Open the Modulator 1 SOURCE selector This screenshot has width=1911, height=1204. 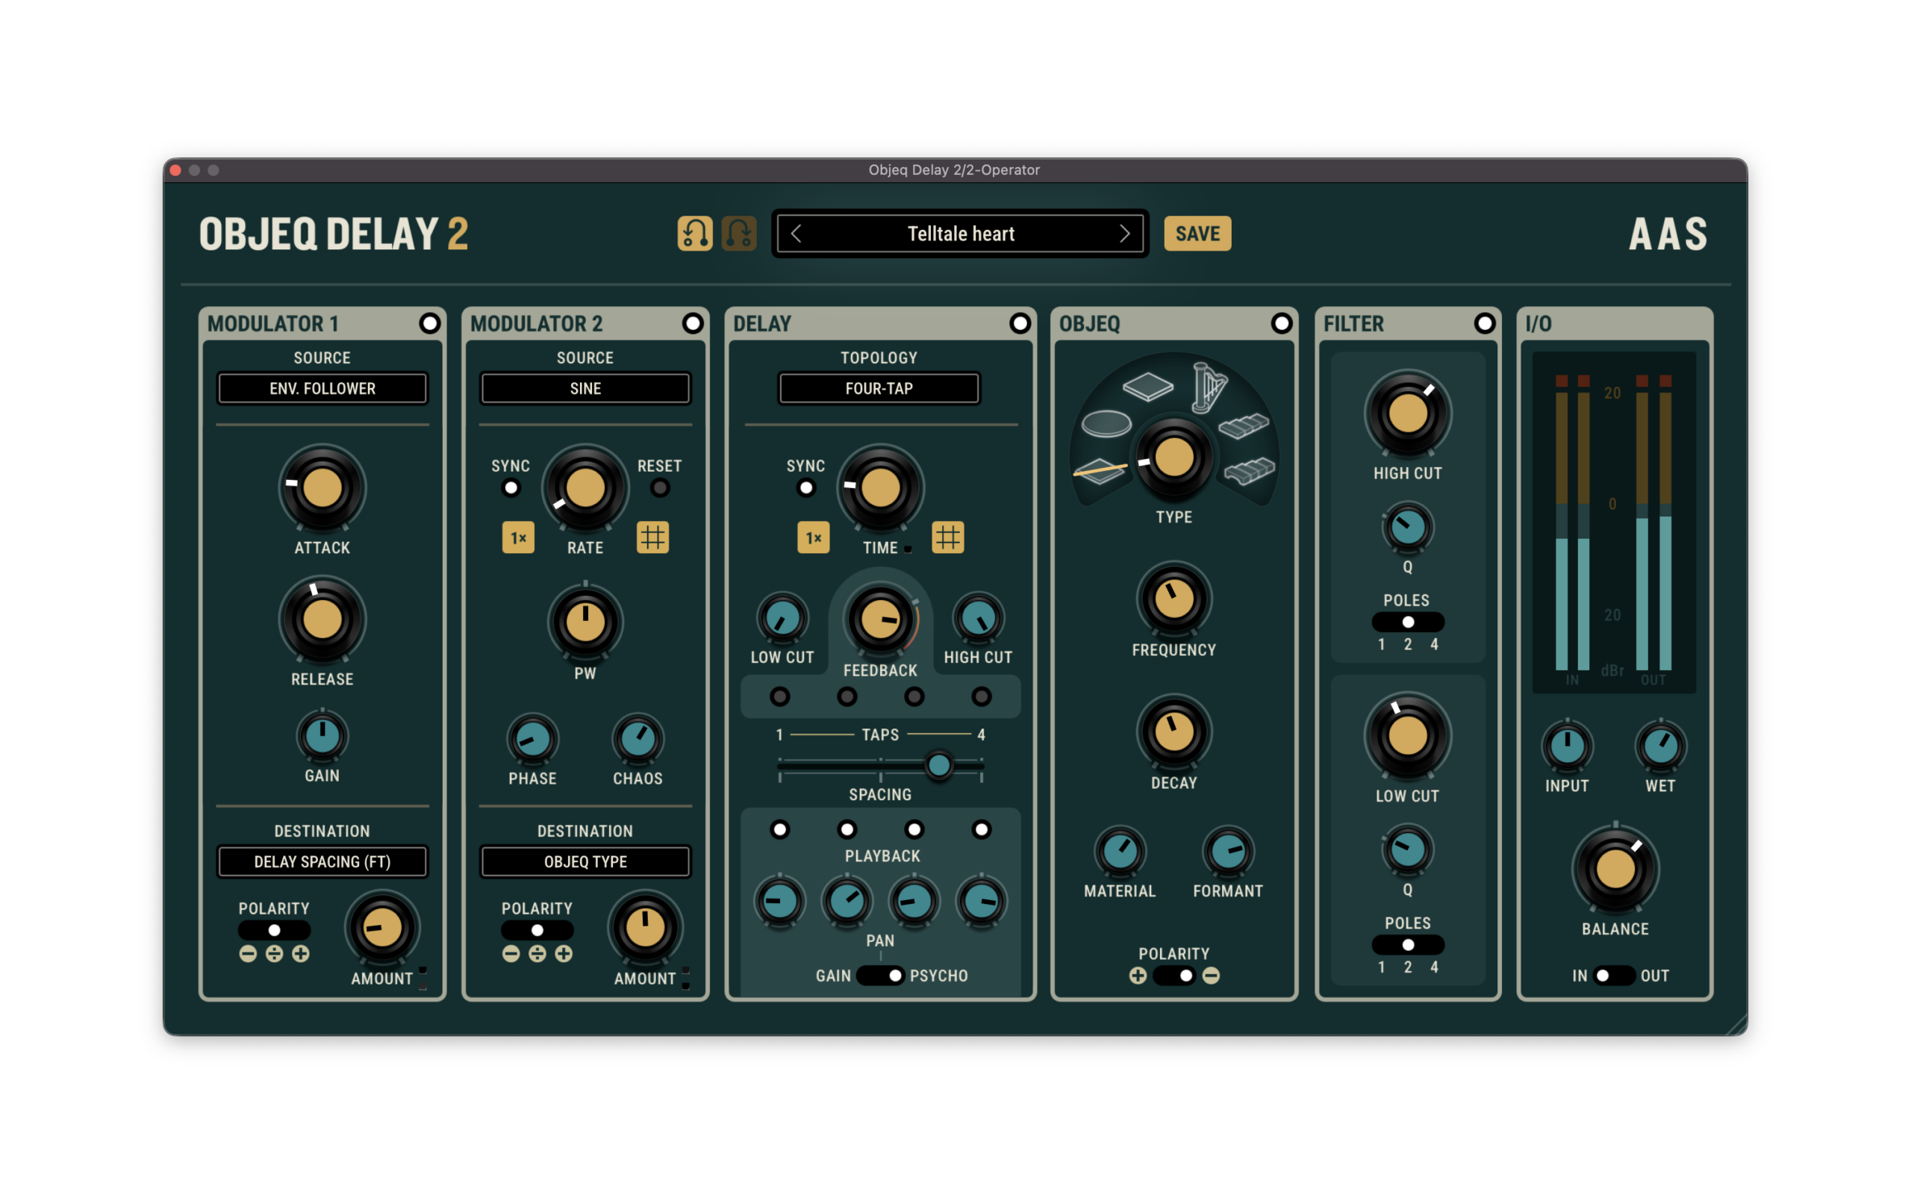[x=322, y=388]
